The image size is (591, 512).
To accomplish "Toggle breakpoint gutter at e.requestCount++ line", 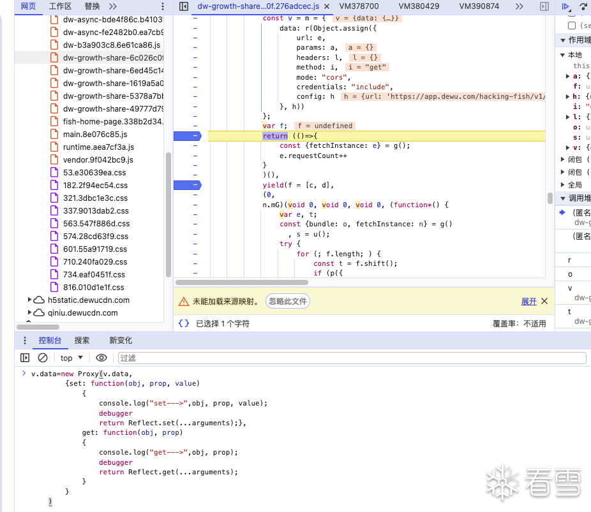I will tap(195, 156).
